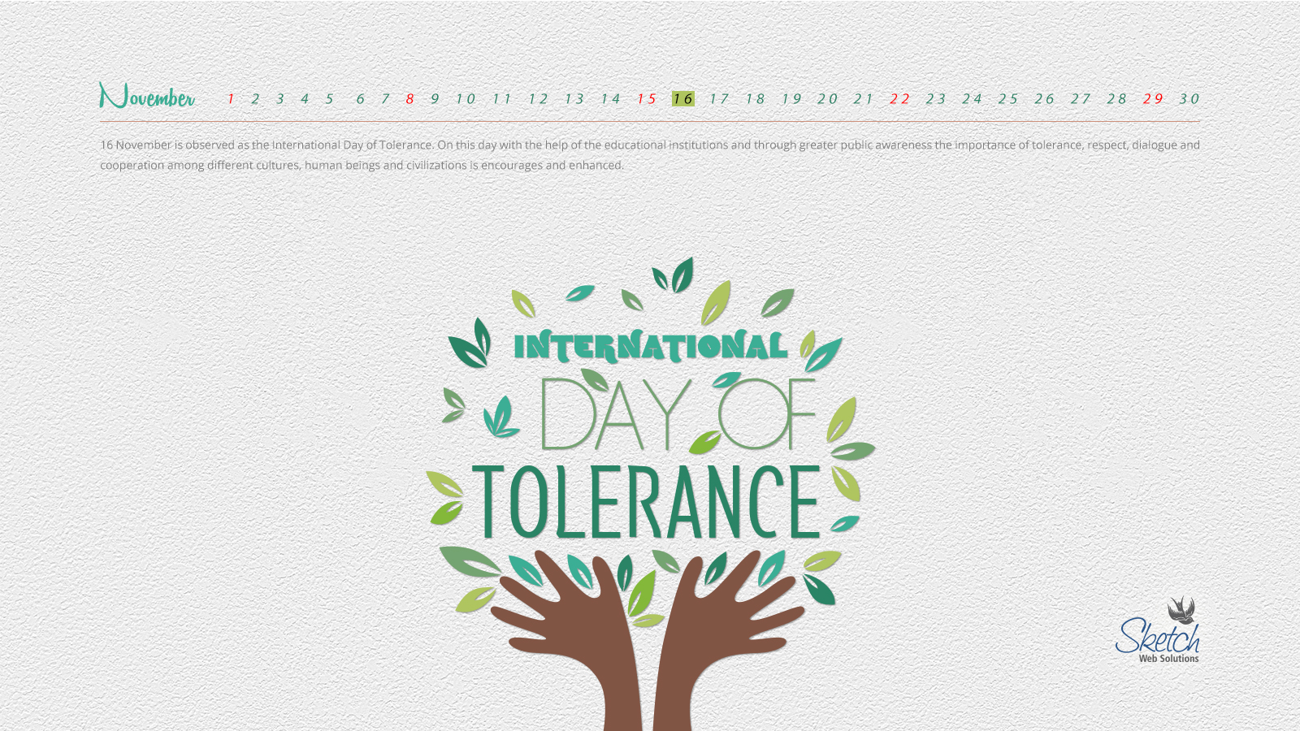Select date 30 in the calendar row
Screen dimensions: 1300x731
1190,99
